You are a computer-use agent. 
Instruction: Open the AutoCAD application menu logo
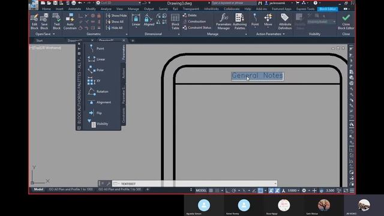(x=34, y=5)
